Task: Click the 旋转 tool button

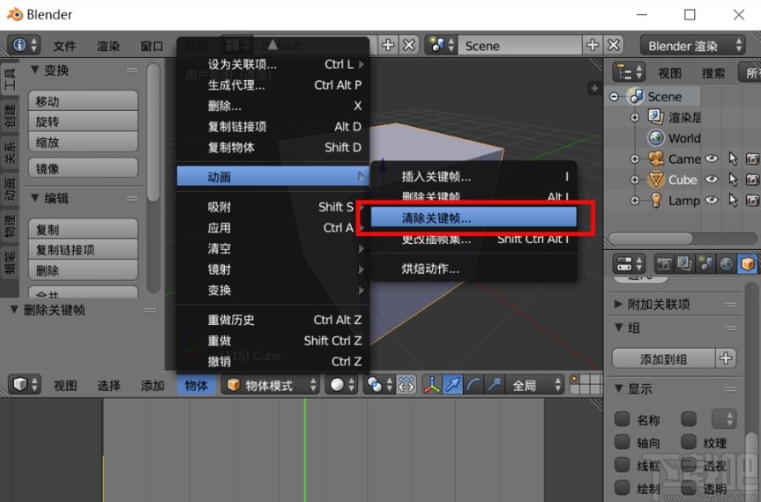Action: pyautogui.click(x=83, y=122)
